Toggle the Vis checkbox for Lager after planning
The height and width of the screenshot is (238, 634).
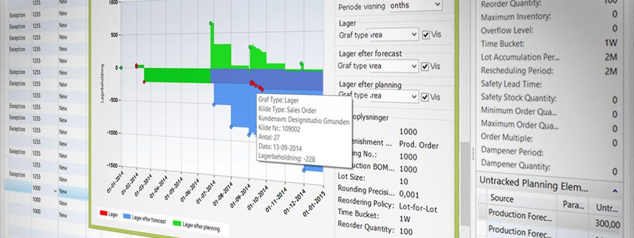point(425,97)
